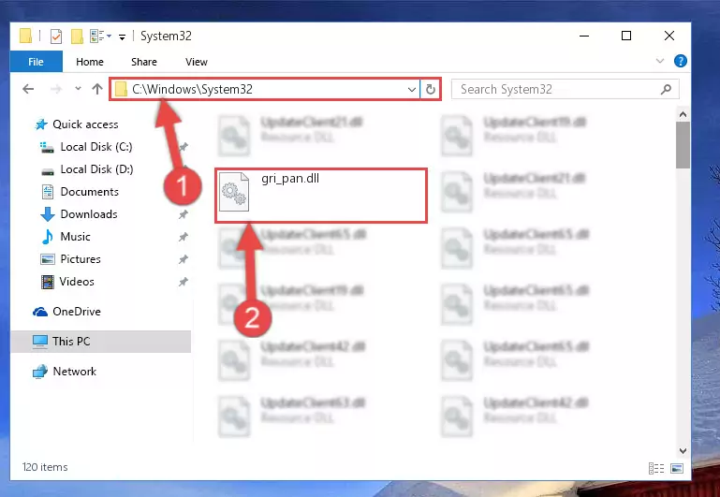Click the This PC monitor icon
This screenshot has height=497, width=720.
pyautogui.click(x=40, y=342)
